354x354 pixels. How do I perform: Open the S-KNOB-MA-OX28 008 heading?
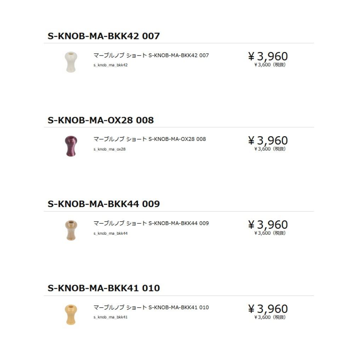point(101,120)
